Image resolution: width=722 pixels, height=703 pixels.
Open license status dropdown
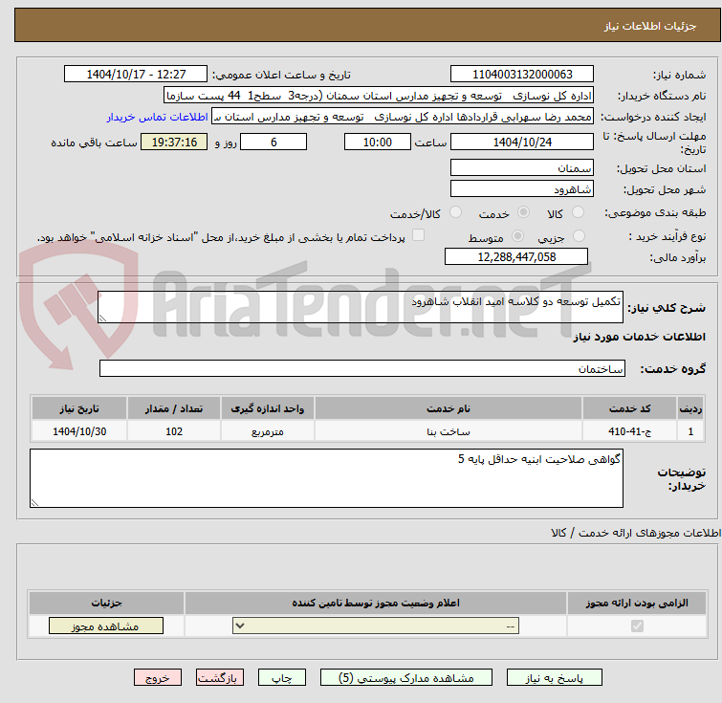click(x=376, y=626)
